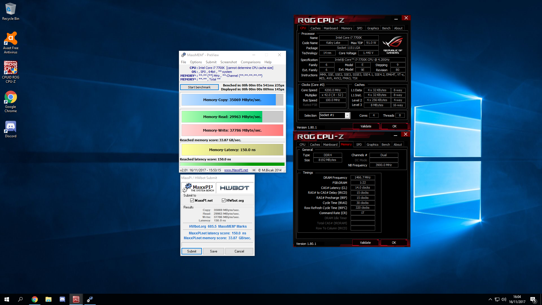Switch to Graphics tab in lower CPU-Z window
This screenshot has height=305, width=542.
(372, 145)
